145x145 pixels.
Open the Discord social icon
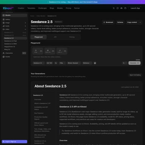click(121, 8)
